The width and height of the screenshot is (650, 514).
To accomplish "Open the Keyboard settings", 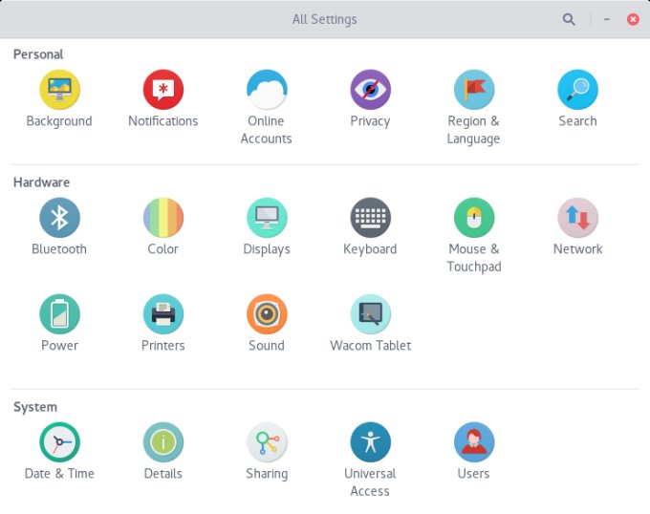I will [370, 219].
